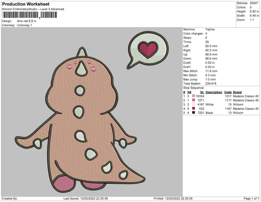Click the 'Created By:' footer label
The height and width of the screenshot is (202, 261).
coord(10,199)
